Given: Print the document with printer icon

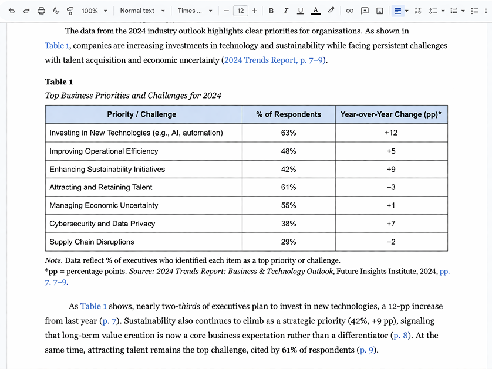Looking at the screenshot, I should pos(41,11).
